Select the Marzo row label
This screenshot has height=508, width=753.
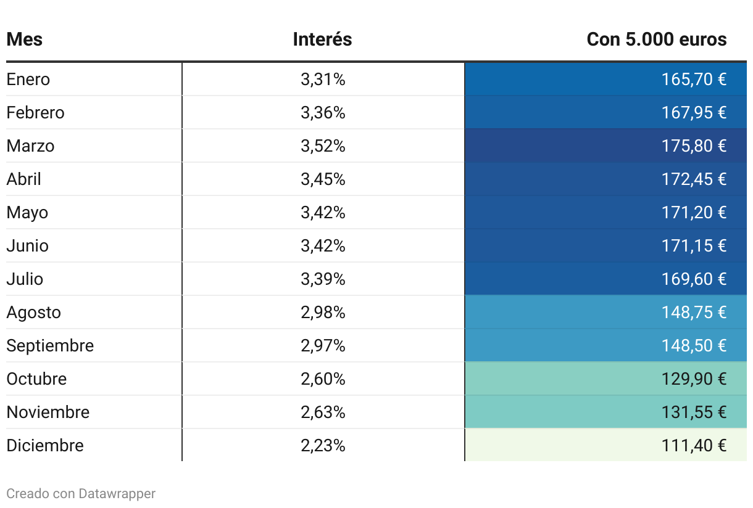31,146
